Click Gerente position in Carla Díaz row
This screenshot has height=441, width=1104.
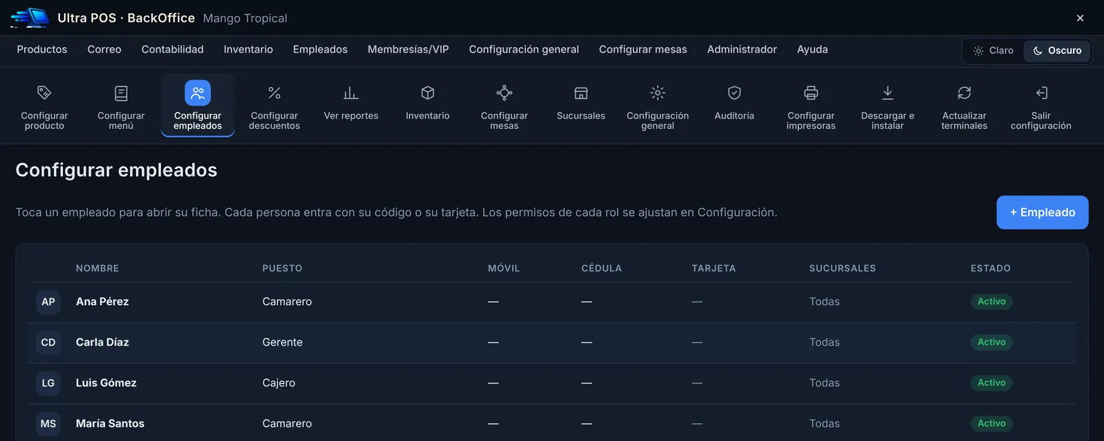click(x=282, y=342)
